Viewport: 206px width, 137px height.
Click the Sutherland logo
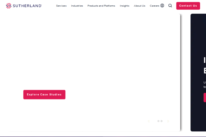pos(24,6)
